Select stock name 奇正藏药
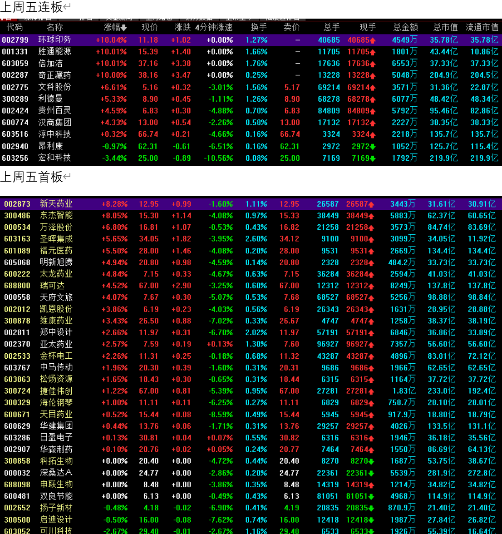This screenshot has height=534, width=502. click(x=55, y=75)
